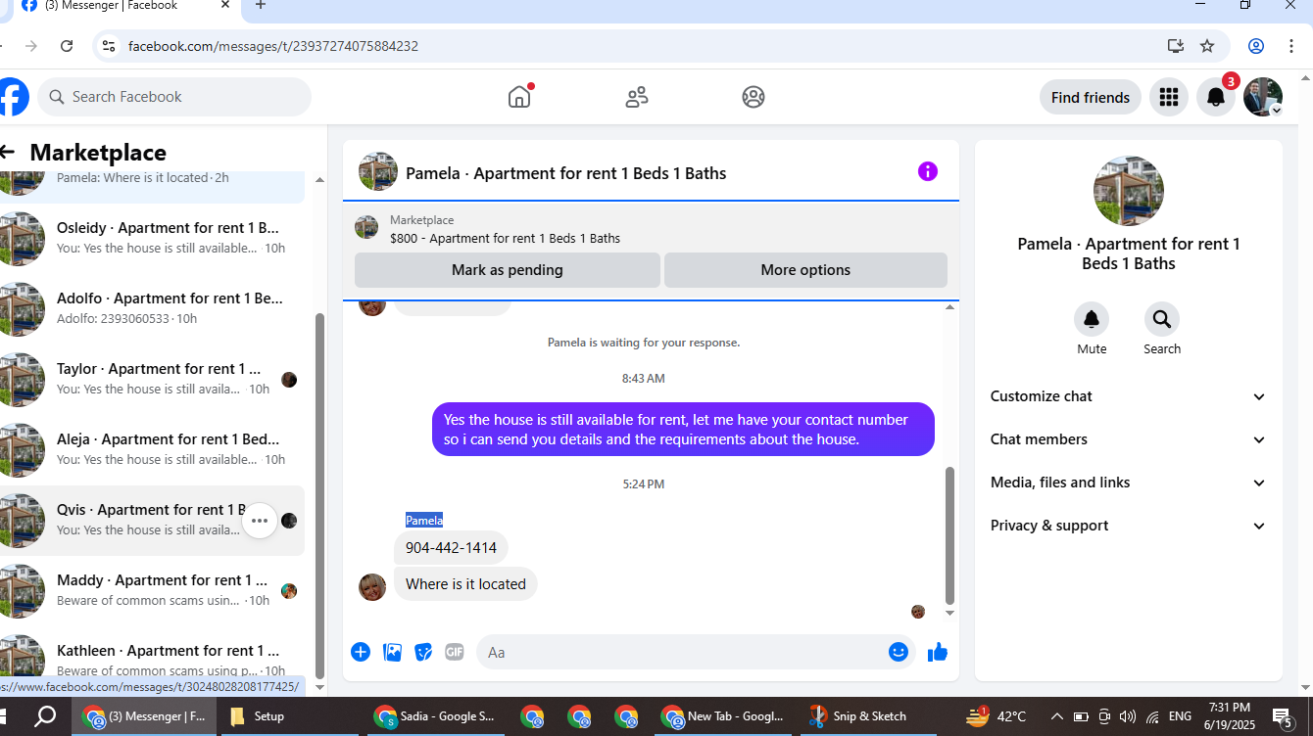
Task: Click the Find friends button
Action: coord(1091,97)
